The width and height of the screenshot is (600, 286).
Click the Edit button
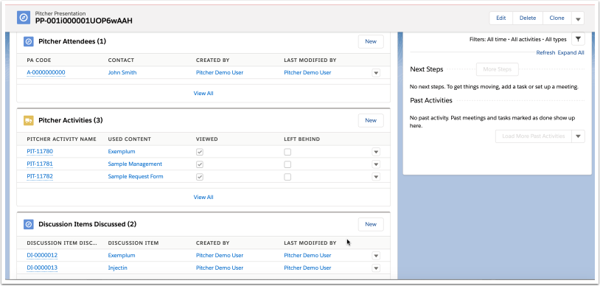click(501, 18)
